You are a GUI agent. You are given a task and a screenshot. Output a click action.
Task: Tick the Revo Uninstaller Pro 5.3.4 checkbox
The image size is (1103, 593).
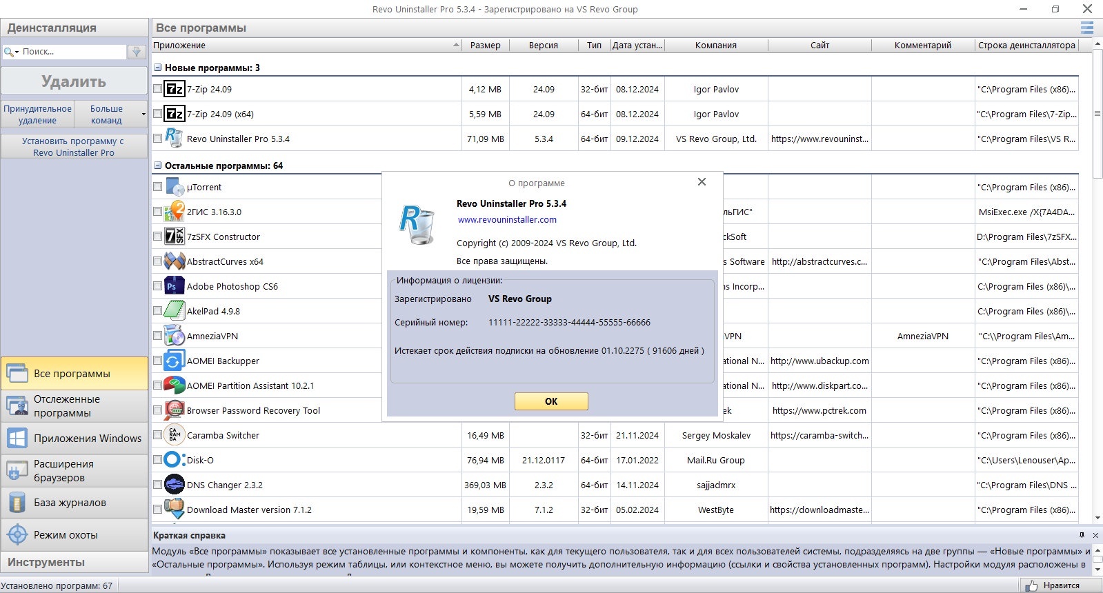click(x=157, y=139)
